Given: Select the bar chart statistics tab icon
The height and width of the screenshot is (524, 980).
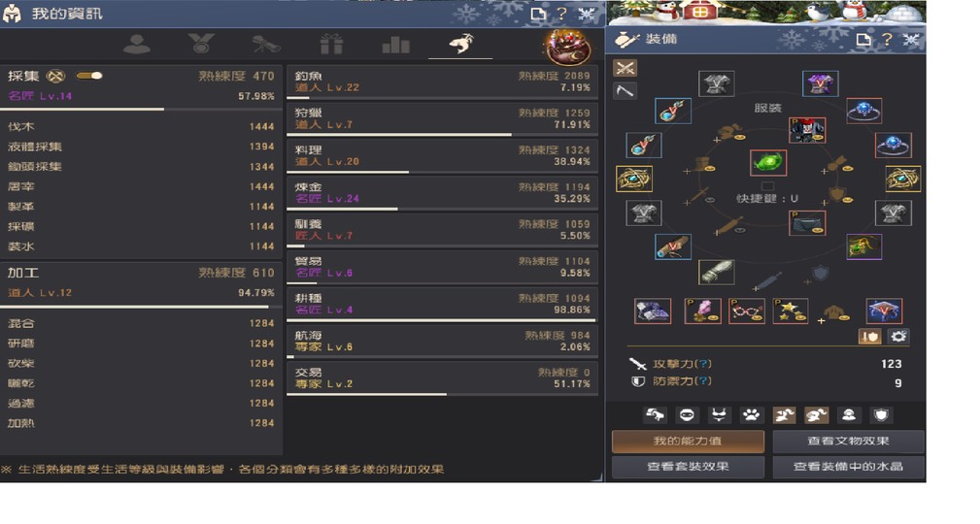Looking at the screenshot, I should click(395, 45).
